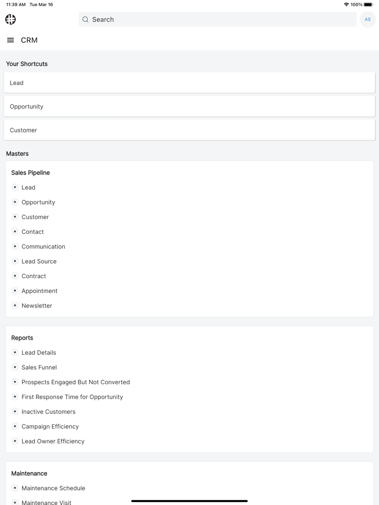Viewport: 379px width, 505px height.
Task: Open the Opportunity shortcut card
Action: tap(189, 107)
